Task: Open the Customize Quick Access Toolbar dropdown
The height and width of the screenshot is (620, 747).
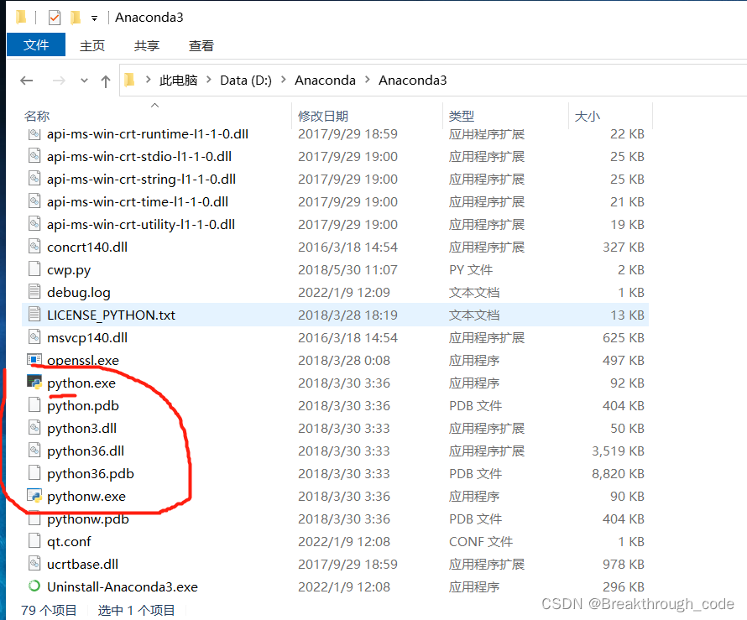Action: (x=94, y=18)
